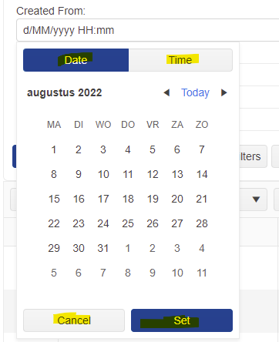This screenshot has width=279, height=342.
Task: Select day 1 of august under MA
Action: pyautogui.click(x=54, y=149)
